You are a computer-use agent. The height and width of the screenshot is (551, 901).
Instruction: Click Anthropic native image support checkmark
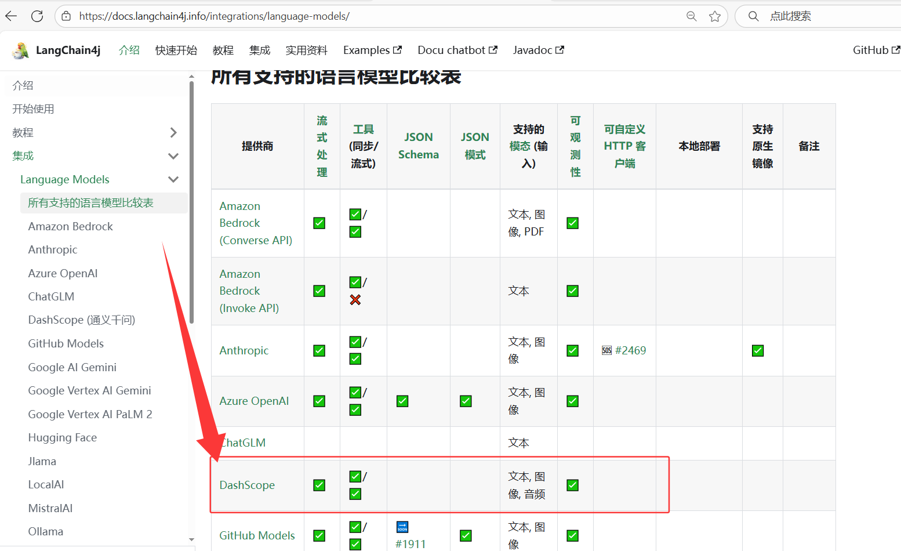[x=757, y=350]
